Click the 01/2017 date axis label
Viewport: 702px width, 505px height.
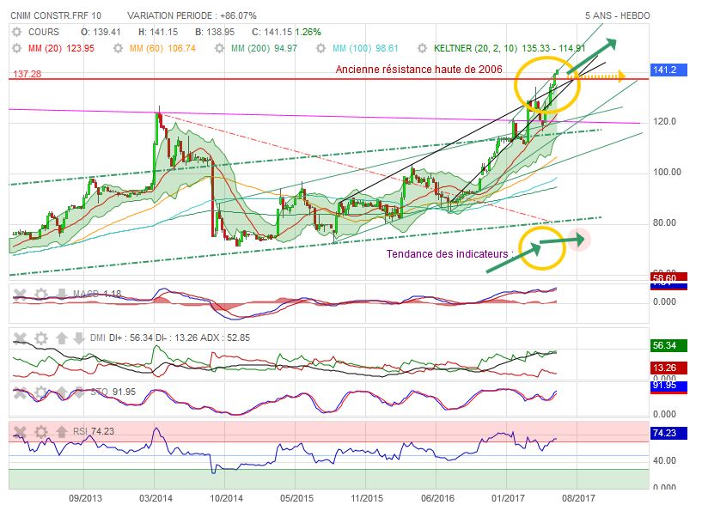point(508,498)
